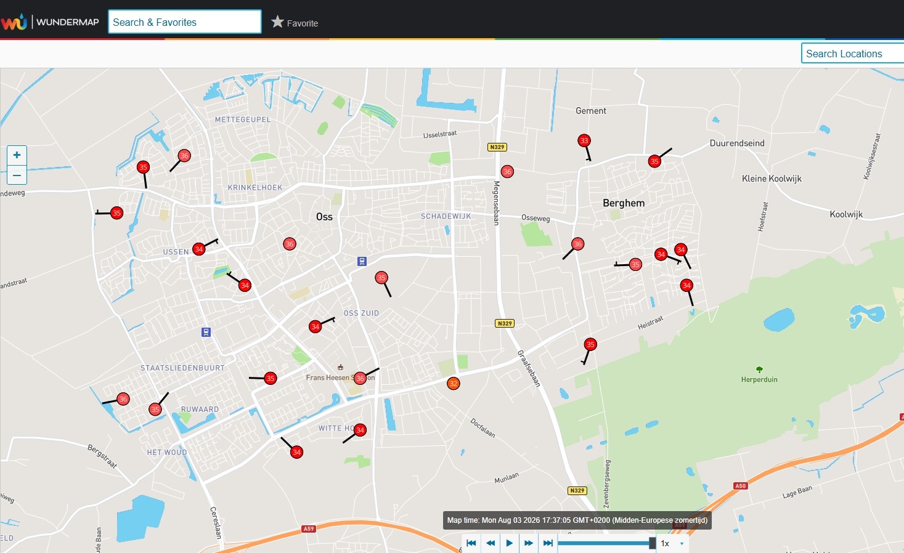The height and width of the screenshot is (553, 904).
Task: Select station marker 36 below Krinkelhoek
Action: (x=290, y=244)
